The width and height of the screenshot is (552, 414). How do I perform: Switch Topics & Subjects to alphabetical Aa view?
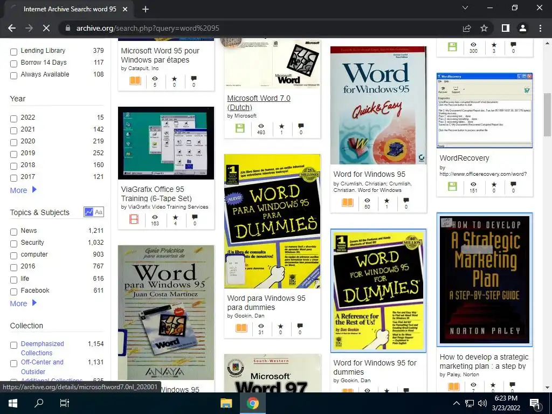(99, 212)
